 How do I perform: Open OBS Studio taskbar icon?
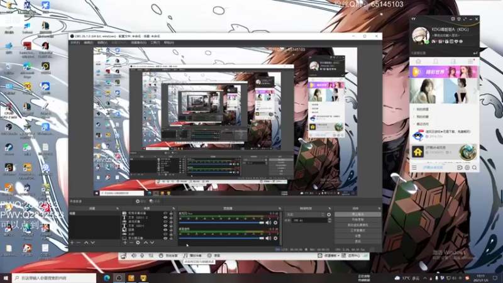[x=119, y=278]
